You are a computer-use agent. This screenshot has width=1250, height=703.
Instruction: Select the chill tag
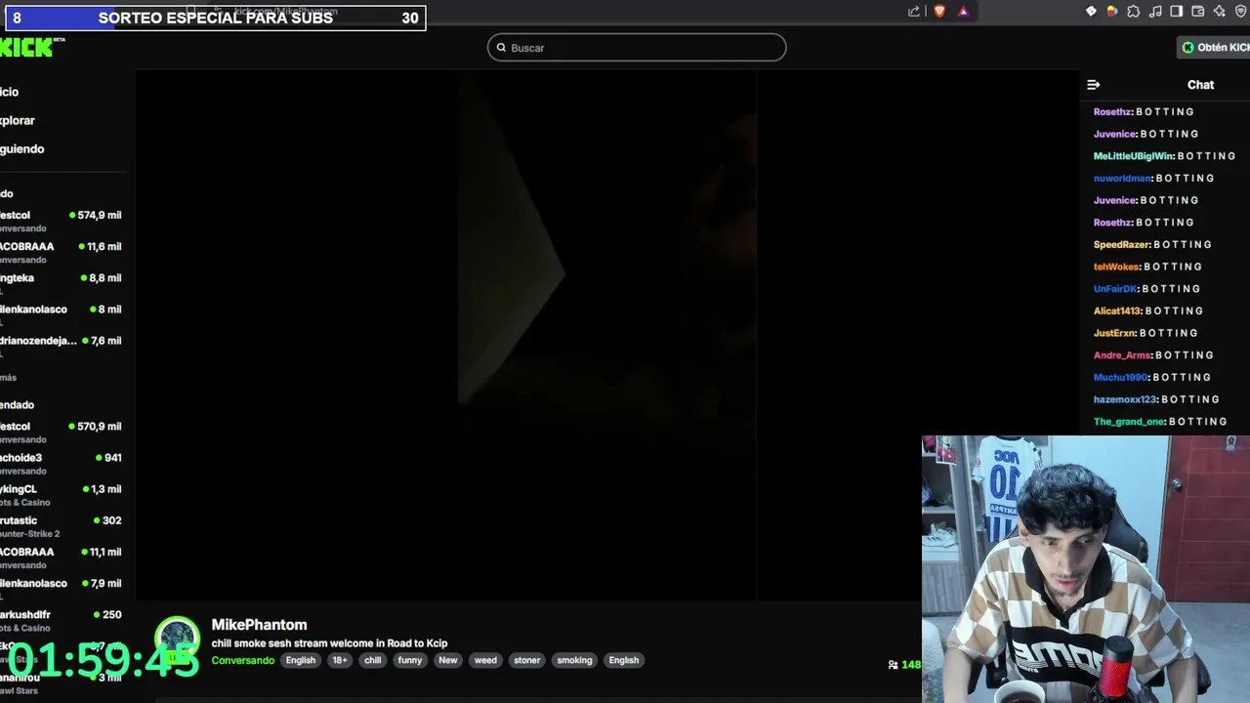tap(373, 660)
